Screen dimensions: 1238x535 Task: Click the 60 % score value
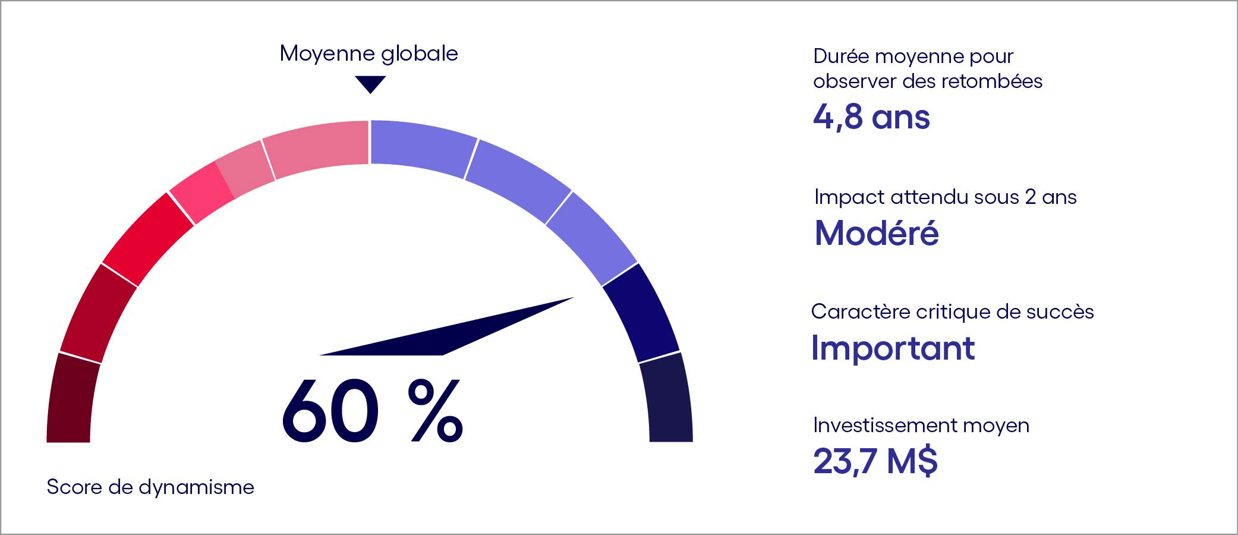point(371,411)
